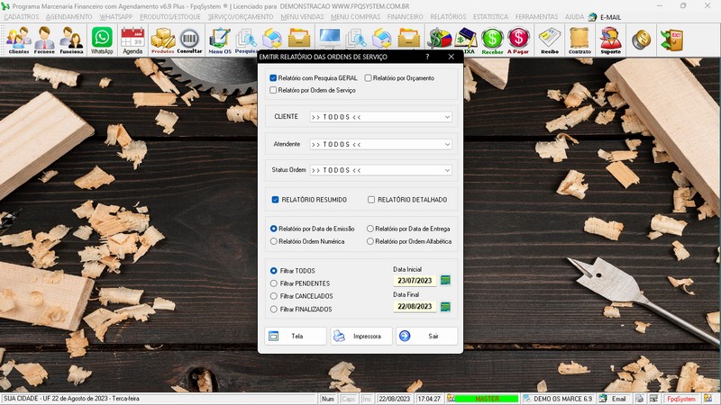Open the FINANCEIRO menu
The height and width of the screenshot is (405, 721).
pos(405,17)
